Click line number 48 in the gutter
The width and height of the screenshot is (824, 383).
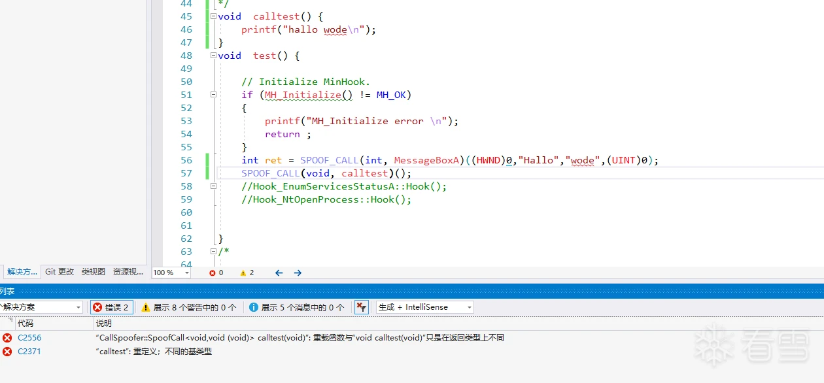[x=186, y=56]
